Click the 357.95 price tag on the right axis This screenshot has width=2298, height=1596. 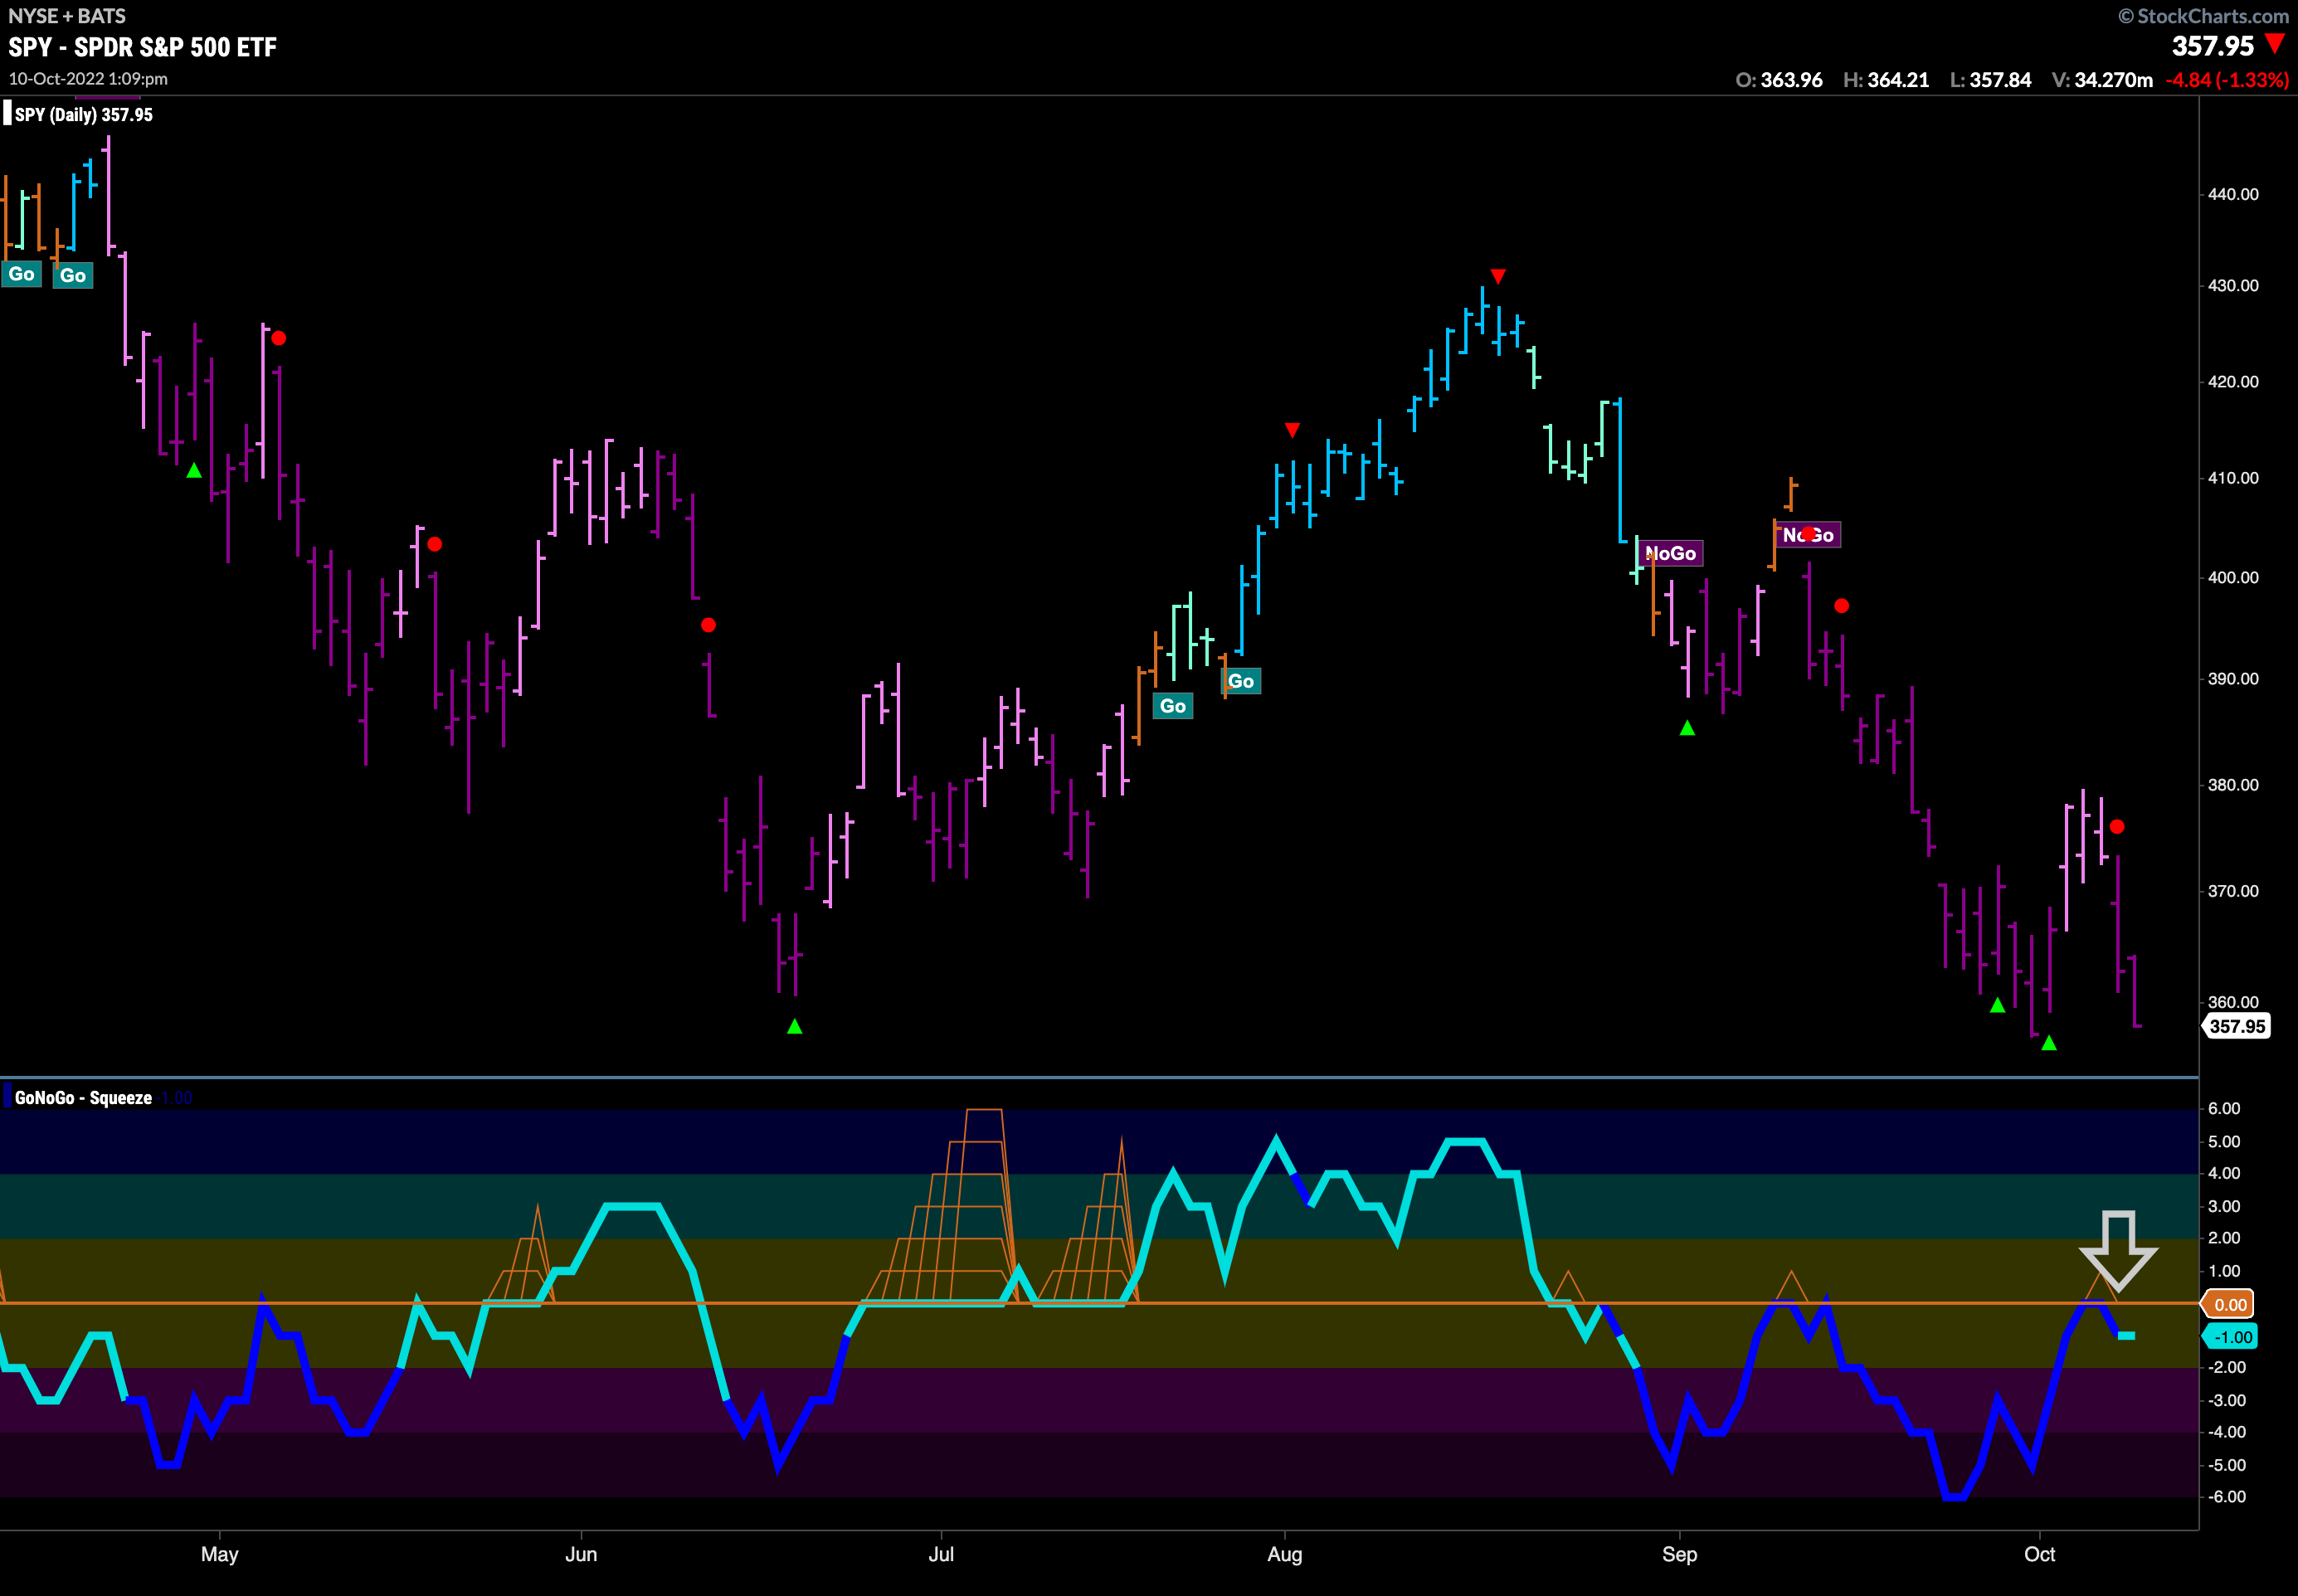point(2237,1026)
